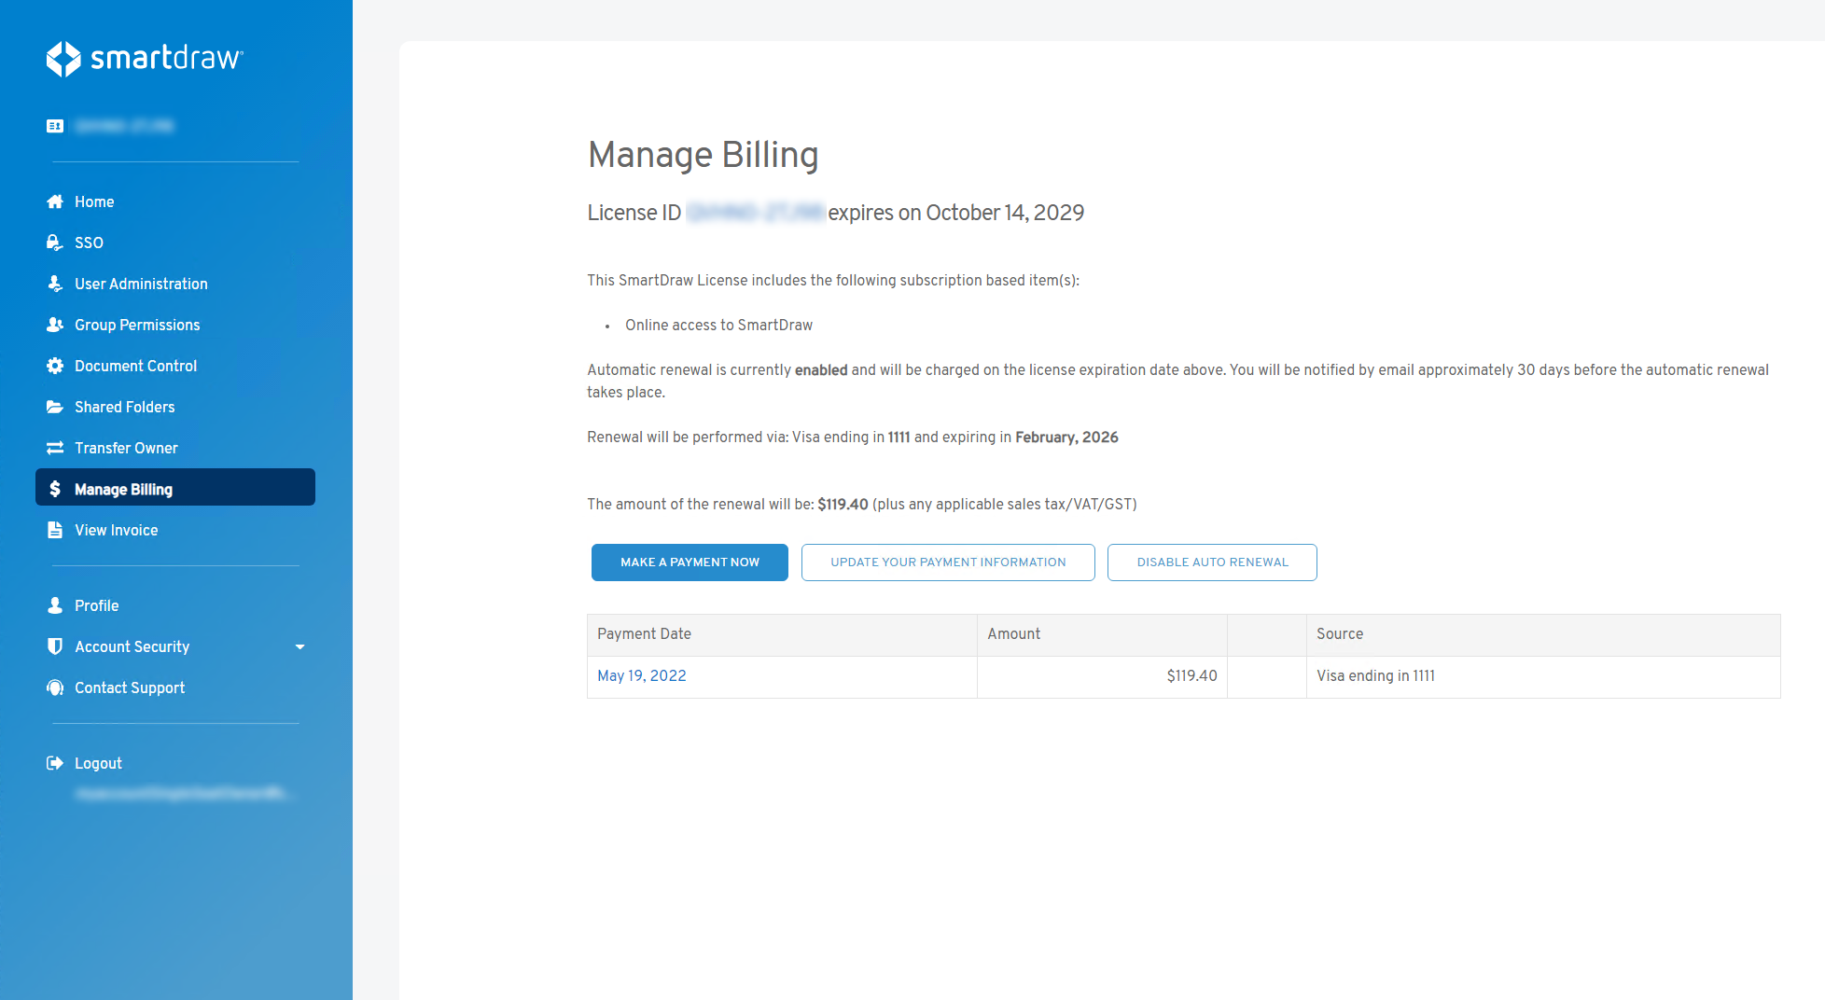Click the View Invoice document icon
This screenshot has height=1000, width=1825.
point(55,530)
